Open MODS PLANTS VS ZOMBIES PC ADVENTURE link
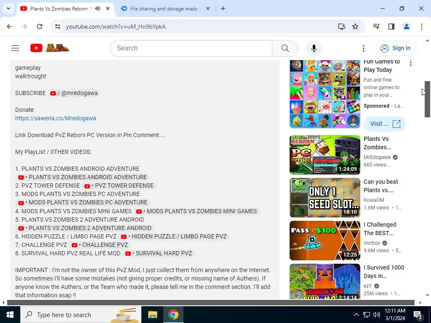The height and width of the screenshot is (323, 431). (x=82, y=202)
